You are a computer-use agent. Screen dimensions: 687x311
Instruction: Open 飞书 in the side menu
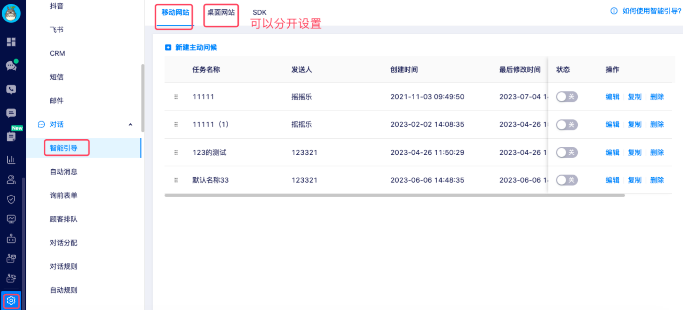pyautogui.click(x=57, y=30)
